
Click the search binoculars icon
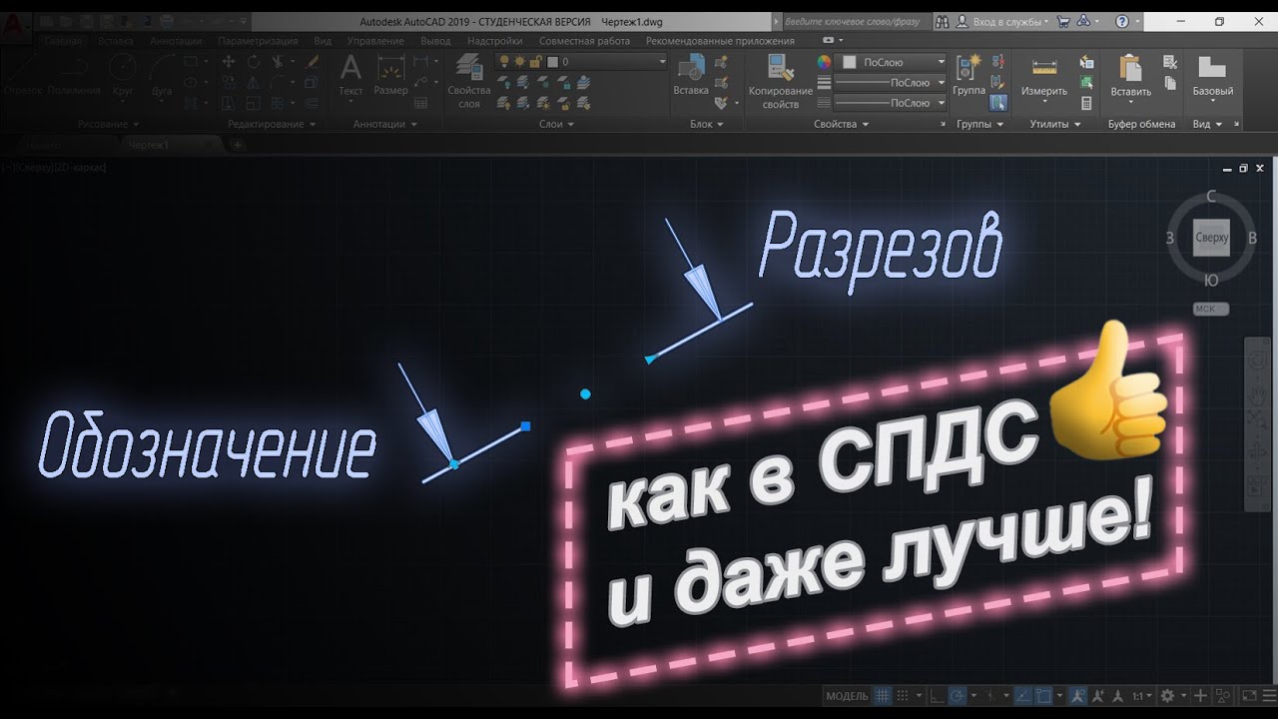(x=942, y=21)
